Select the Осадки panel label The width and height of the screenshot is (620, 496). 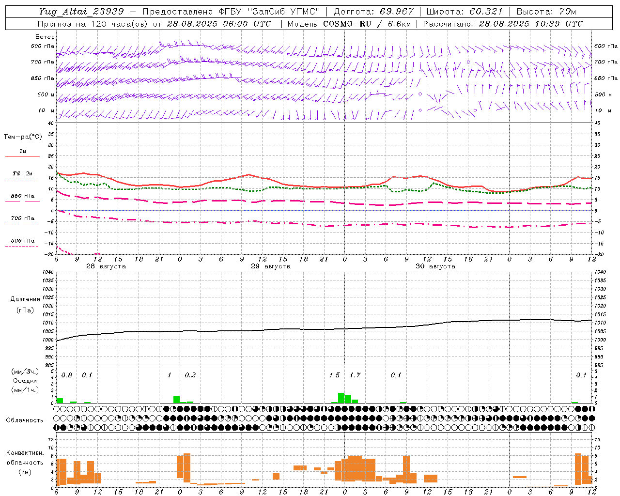click(25, 381)
